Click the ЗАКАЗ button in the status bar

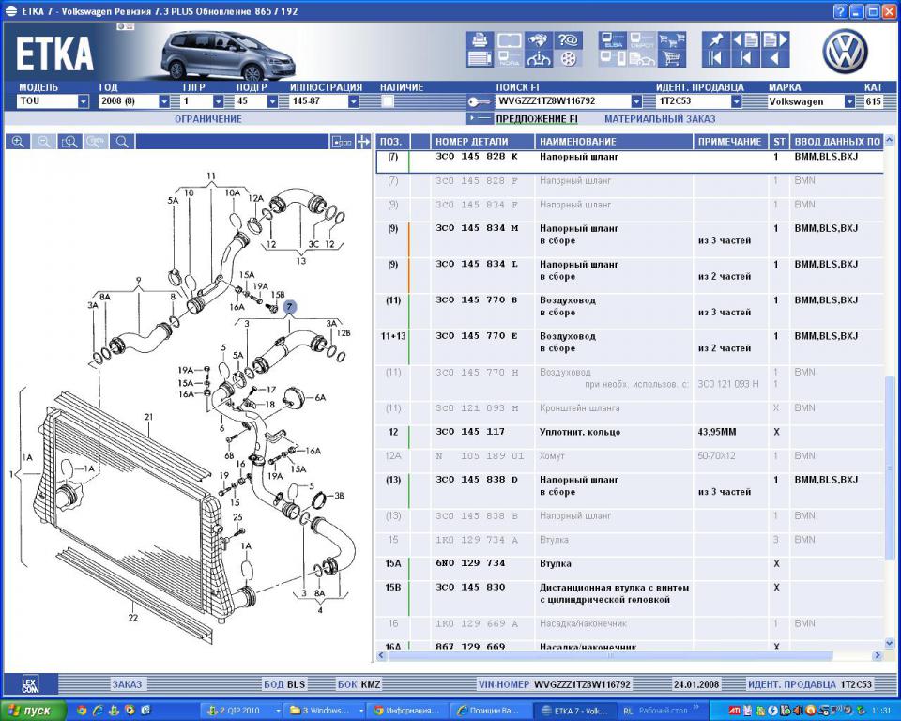pyautogui.click(x=127, y=684)
